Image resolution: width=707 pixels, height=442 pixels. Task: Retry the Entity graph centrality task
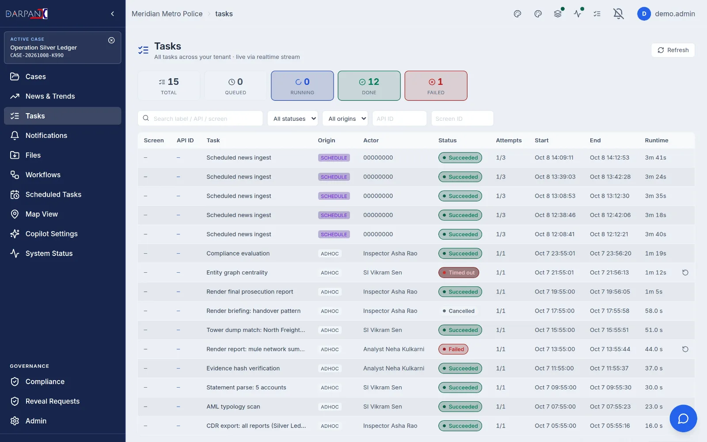[x=685, y=273]
